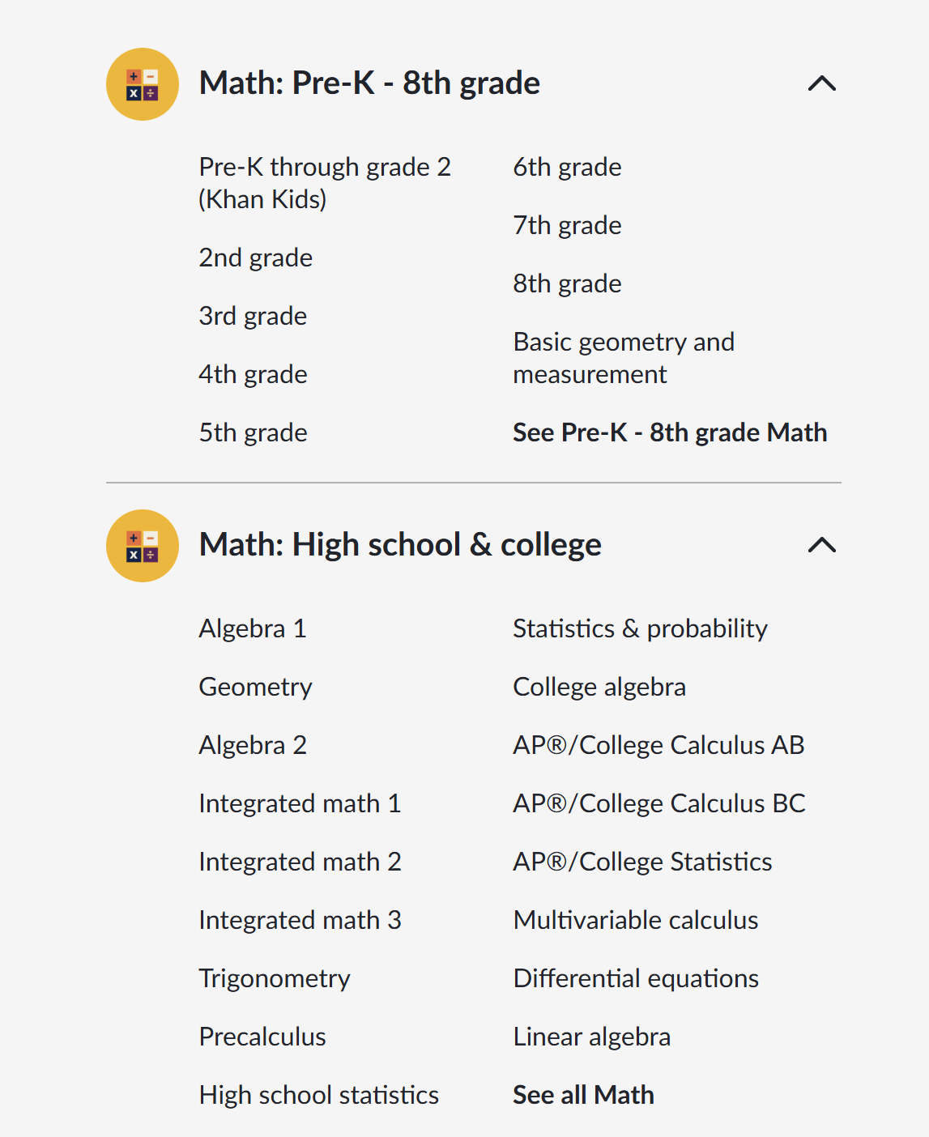This screenshot has width=929, height=1137.
Task: Select the Trigonometry course
Action: 274,978
